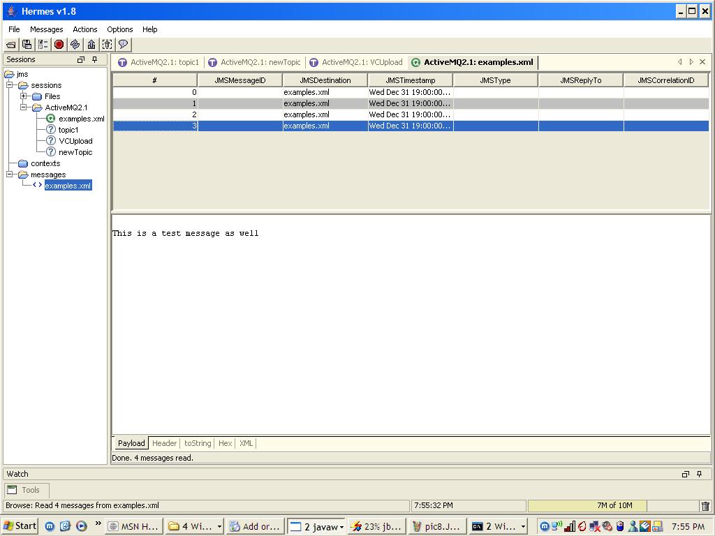The height and width of the screenshot is (536, 715).
Task: Click the upload arrow toolbar icon
Action: [91, 45]
